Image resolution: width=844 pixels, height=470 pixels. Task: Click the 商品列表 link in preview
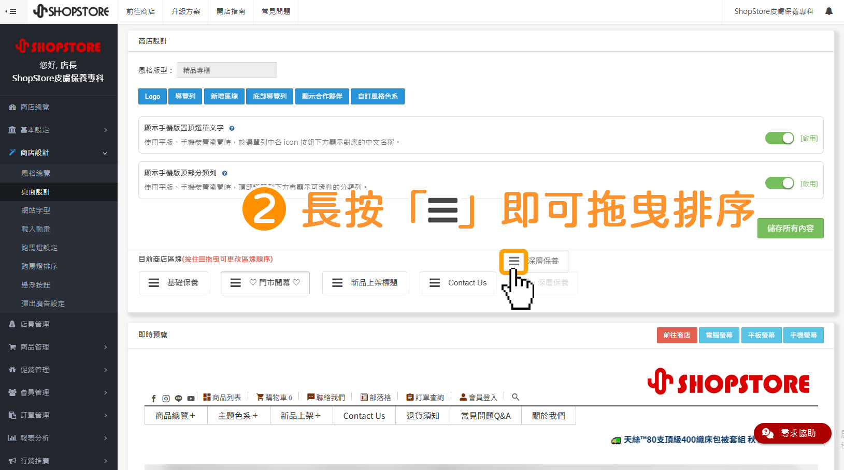222,397
